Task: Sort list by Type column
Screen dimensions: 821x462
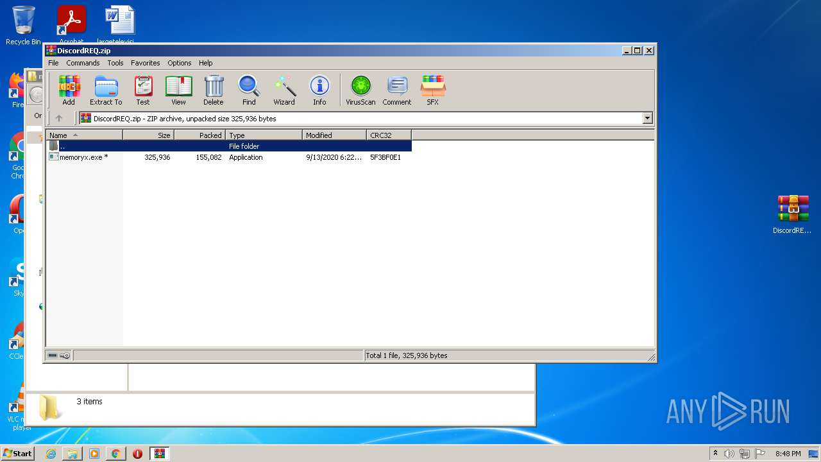Action: pos(264,135)
